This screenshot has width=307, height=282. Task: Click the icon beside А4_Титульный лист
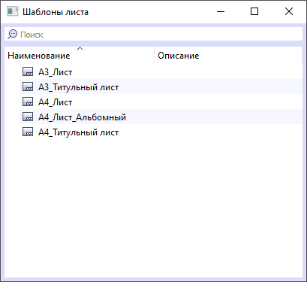tap(28, 132)
